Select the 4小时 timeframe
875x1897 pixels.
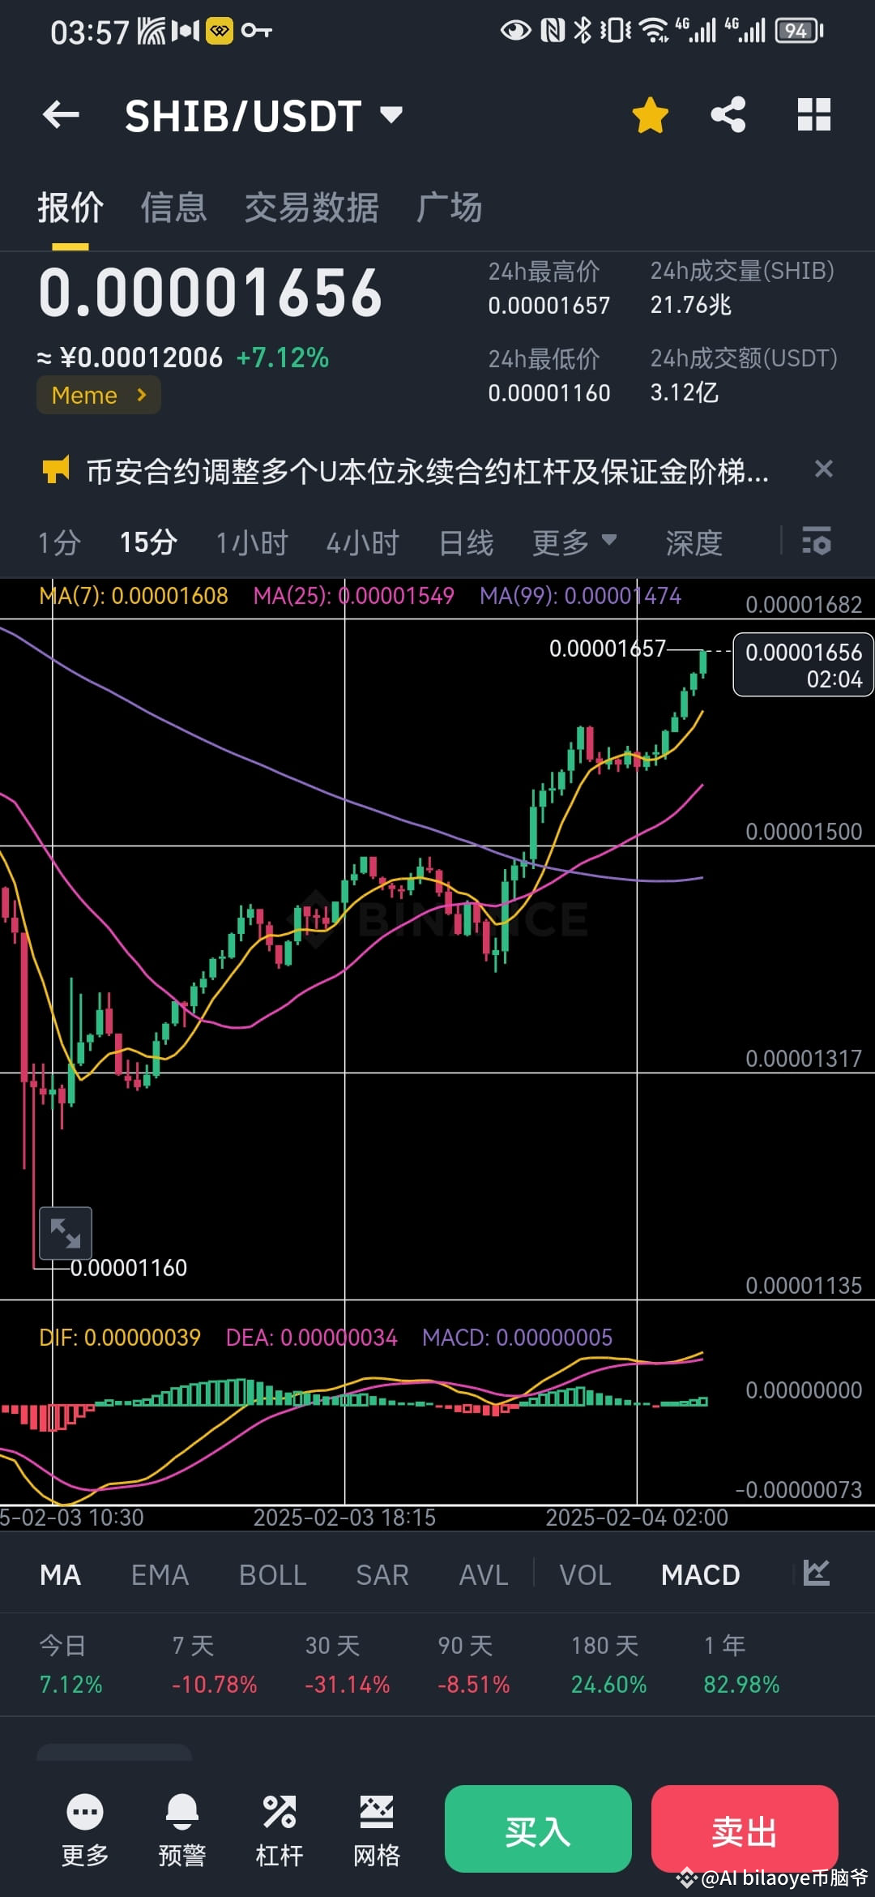[x=363, y=542]
